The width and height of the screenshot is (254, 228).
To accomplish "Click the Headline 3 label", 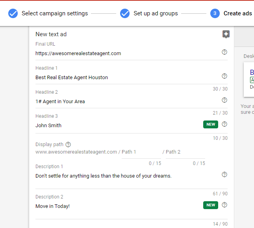I will coord(46,116).
